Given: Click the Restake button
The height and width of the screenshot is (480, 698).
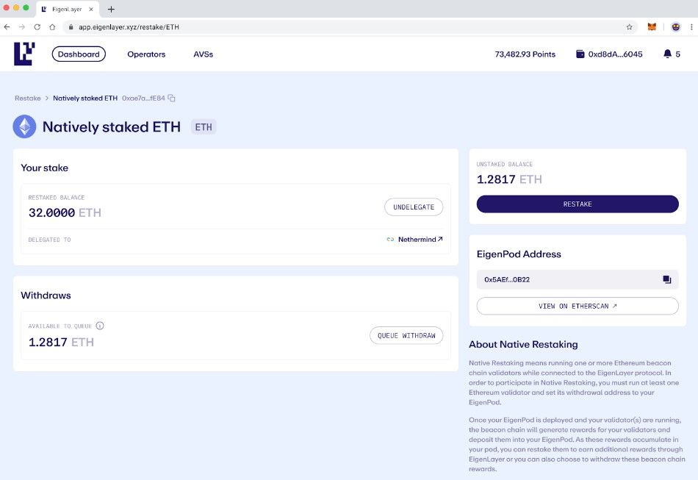Looking at the screenshot, I should 578,204.
